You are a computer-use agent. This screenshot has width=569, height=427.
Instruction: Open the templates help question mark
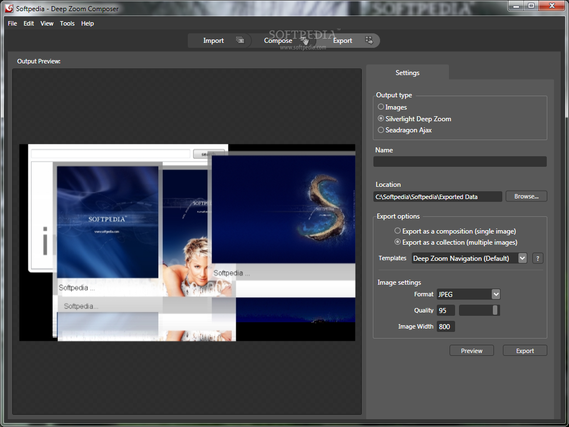tap(538, 258)
